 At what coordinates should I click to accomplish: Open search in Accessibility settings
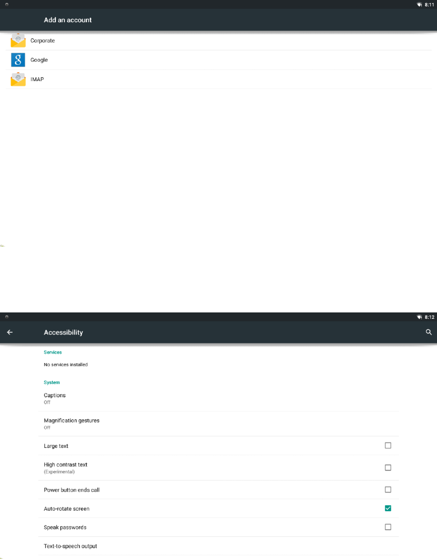(x=429, y=332)
